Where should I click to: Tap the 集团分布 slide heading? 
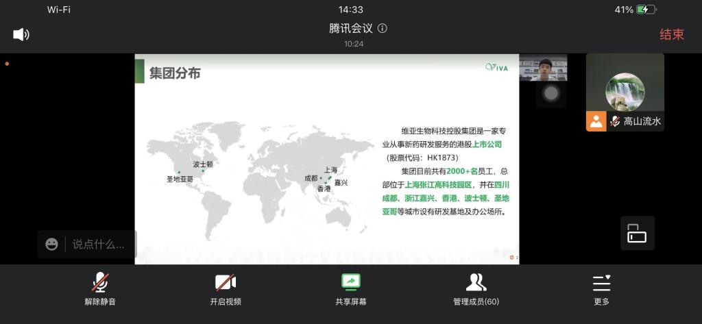[x=175, y=73]
